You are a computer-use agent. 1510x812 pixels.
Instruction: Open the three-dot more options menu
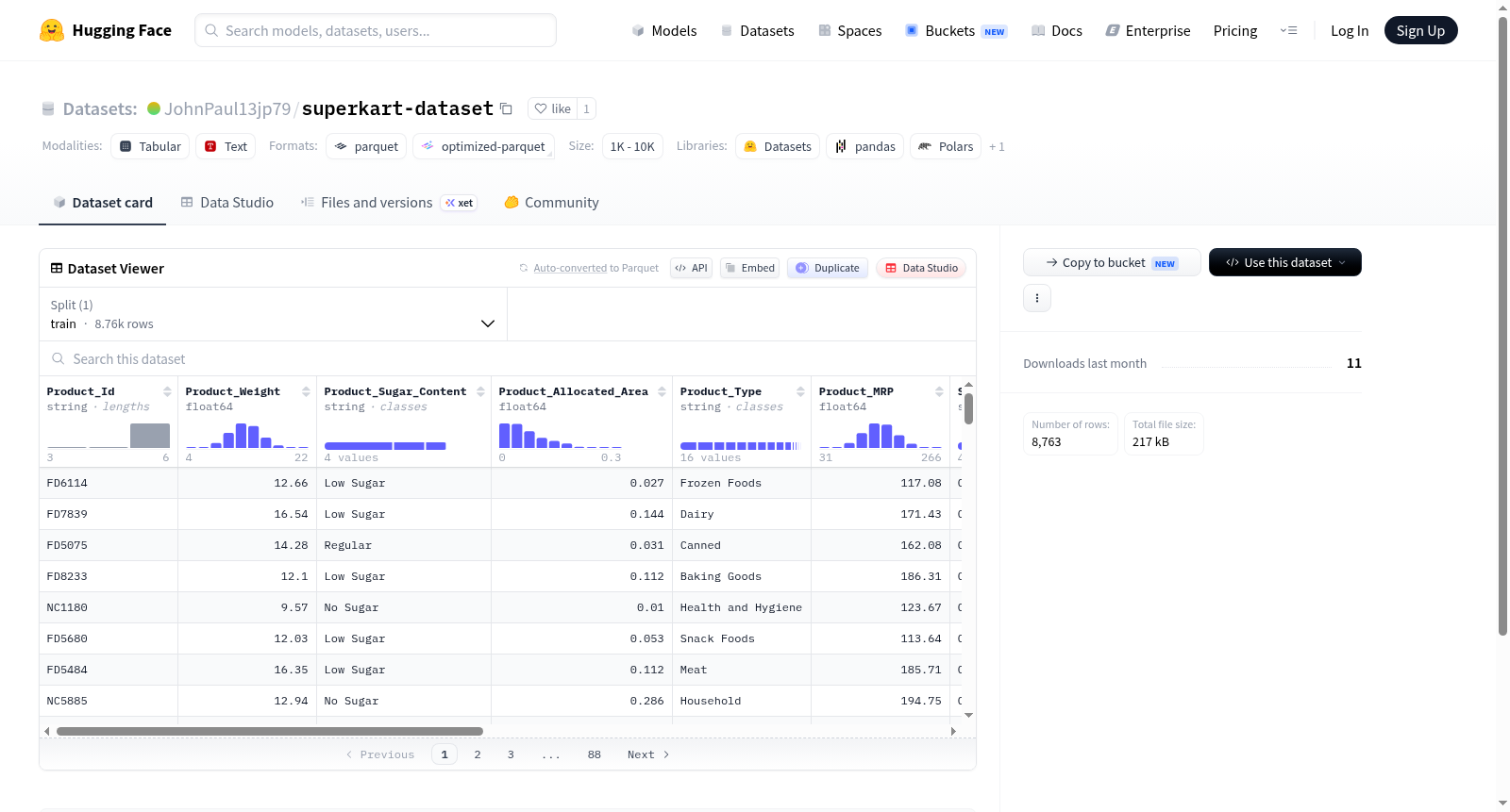pos(1037,298)
